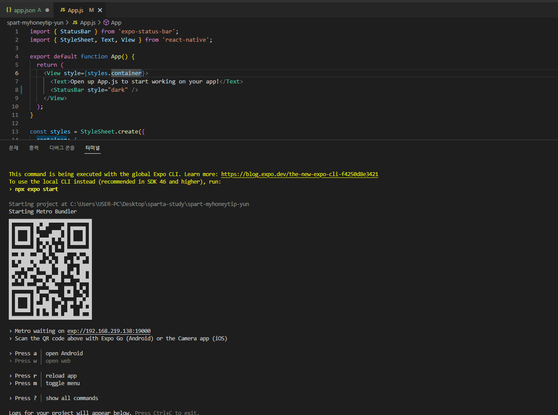Open the 디버그 콘솔 panel tab
558x415 pixels.
tap(62, 148)
